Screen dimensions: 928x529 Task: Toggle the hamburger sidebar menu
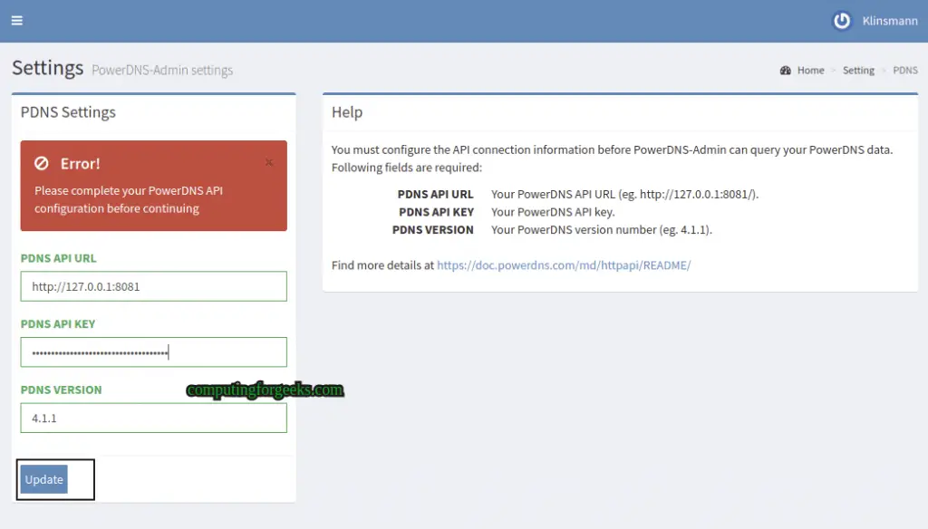16,21
